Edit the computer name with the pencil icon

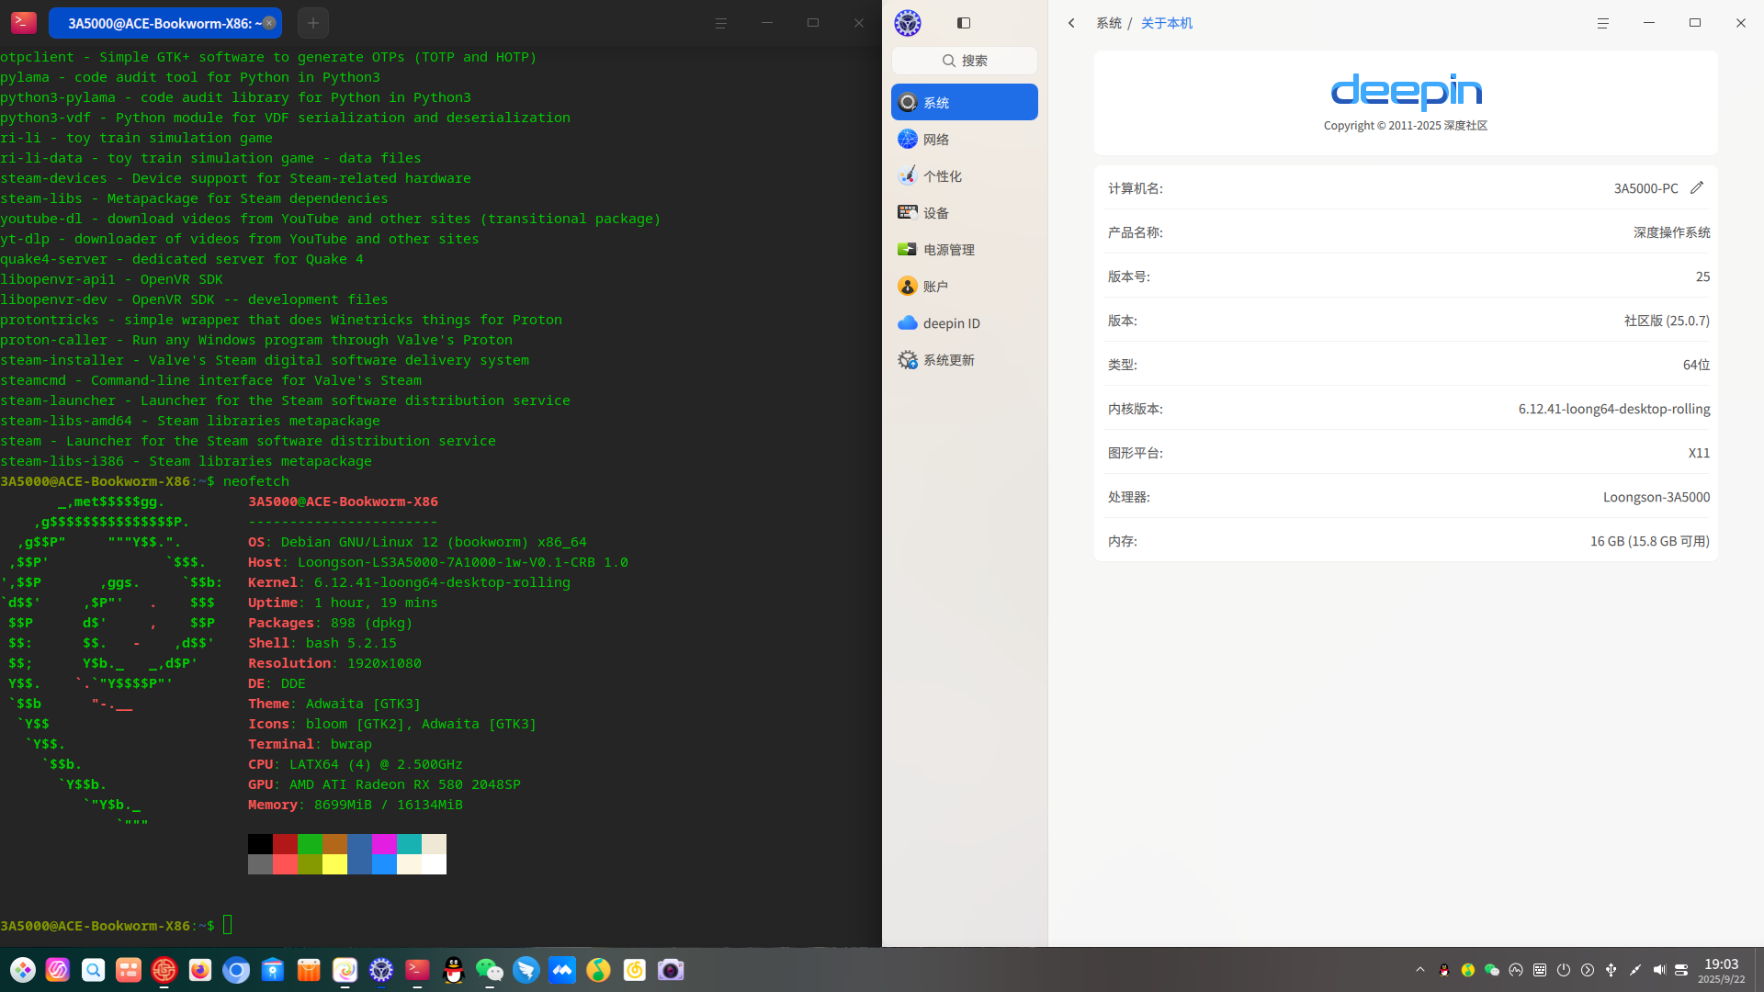click(x=1697, y=187)
